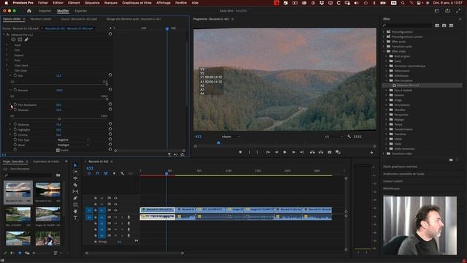Select the Razor tool
The width and height of the screenshot is (467, 263).
click(75, 185)
